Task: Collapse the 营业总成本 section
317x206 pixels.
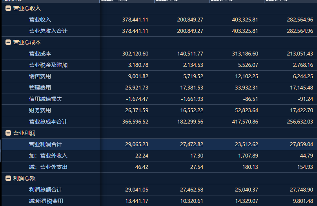Action: 8,42
